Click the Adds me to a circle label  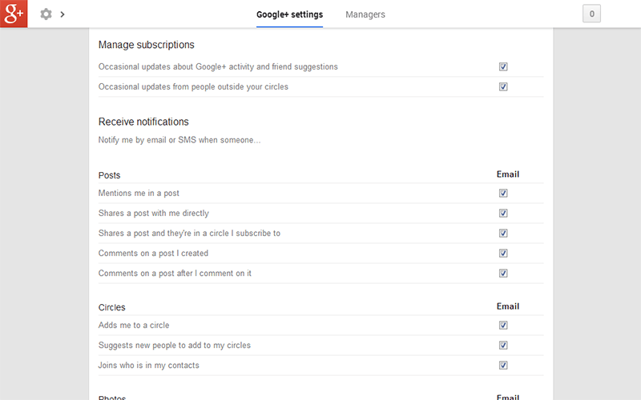point(134,326)
